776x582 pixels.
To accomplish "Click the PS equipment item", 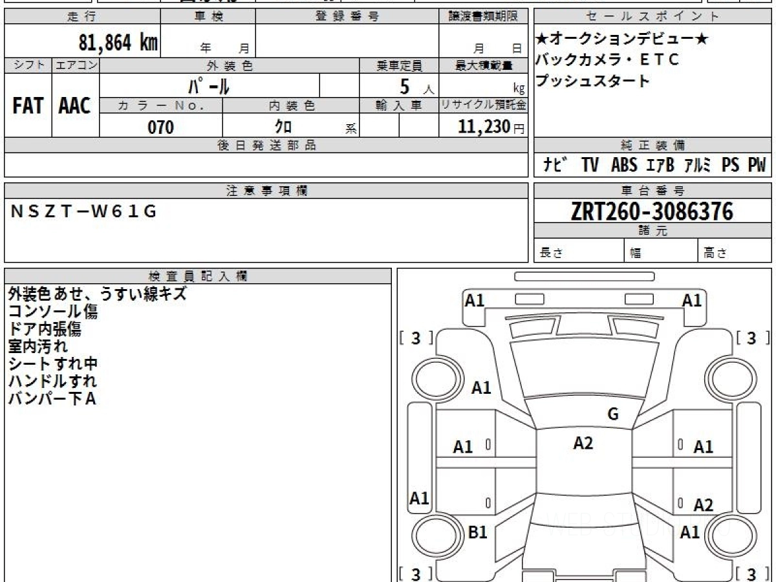I will tap(731, 166).
